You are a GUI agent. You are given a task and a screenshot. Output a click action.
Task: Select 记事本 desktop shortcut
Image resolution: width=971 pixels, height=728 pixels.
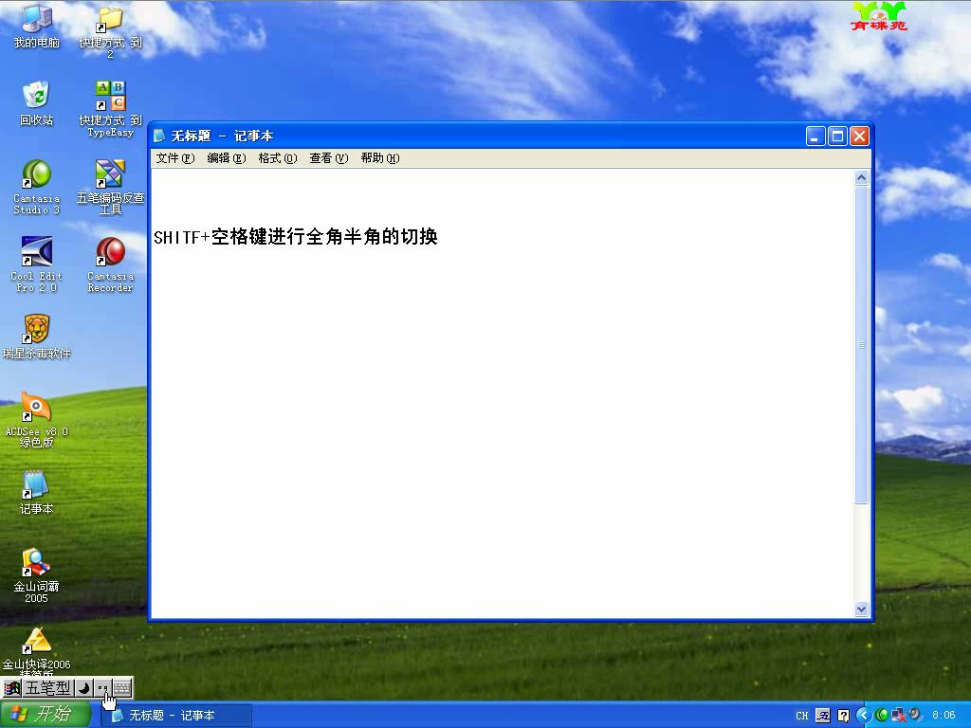(x=37, y=492)
